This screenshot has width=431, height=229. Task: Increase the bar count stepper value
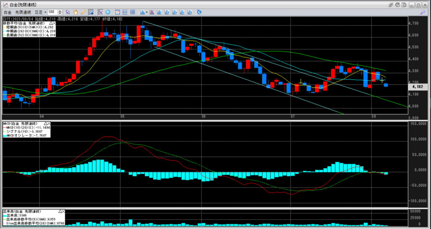click(x=61, y=11)
